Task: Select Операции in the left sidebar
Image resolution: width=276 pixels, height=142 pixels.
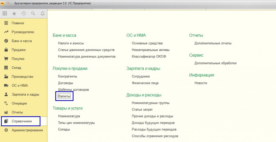Action: point(19,103)
